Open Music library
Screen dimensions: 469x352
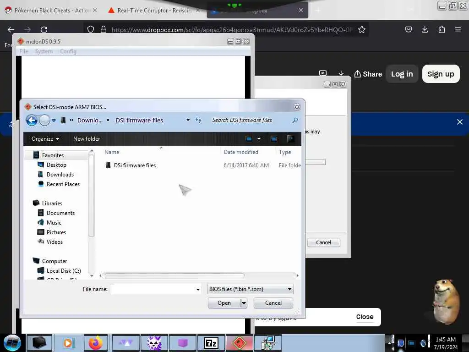coord(54,222)
